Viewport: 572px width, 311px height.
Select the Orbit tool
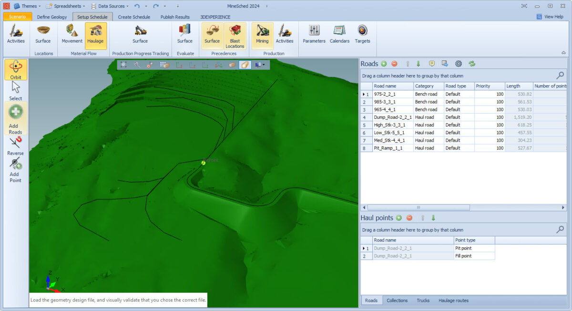[x=16, y=69]
